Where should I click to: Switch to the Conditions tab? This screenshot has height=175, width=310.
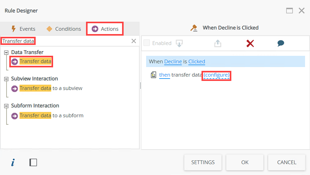click(64, 29)
